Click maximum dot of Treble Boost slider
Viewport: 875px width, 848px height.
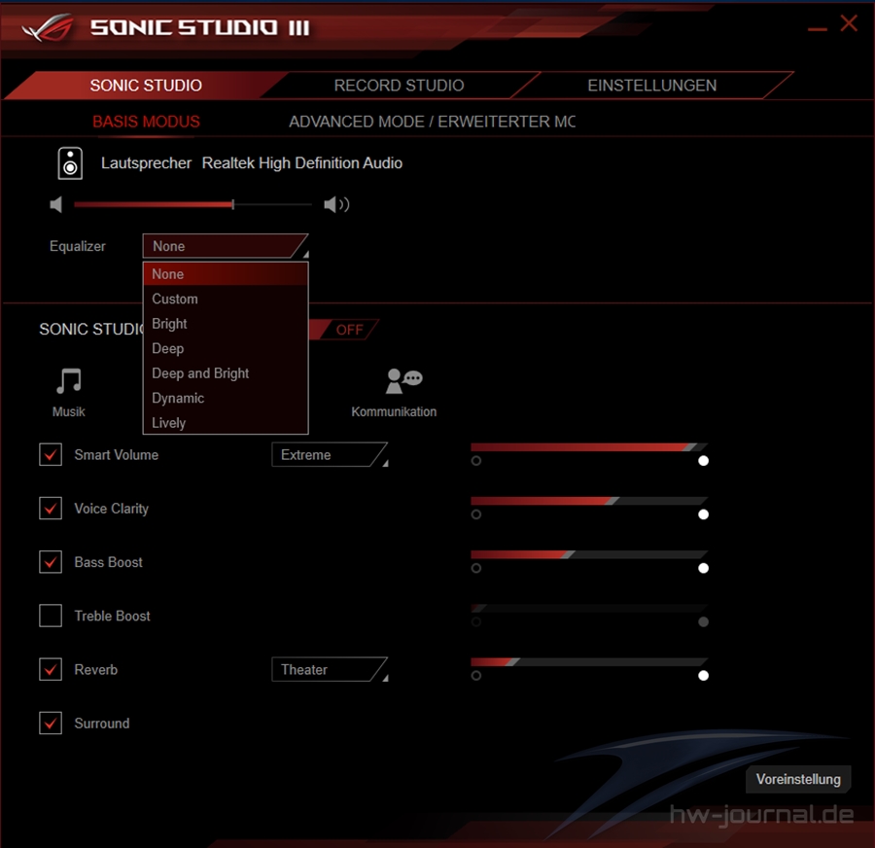coord(703,621)
